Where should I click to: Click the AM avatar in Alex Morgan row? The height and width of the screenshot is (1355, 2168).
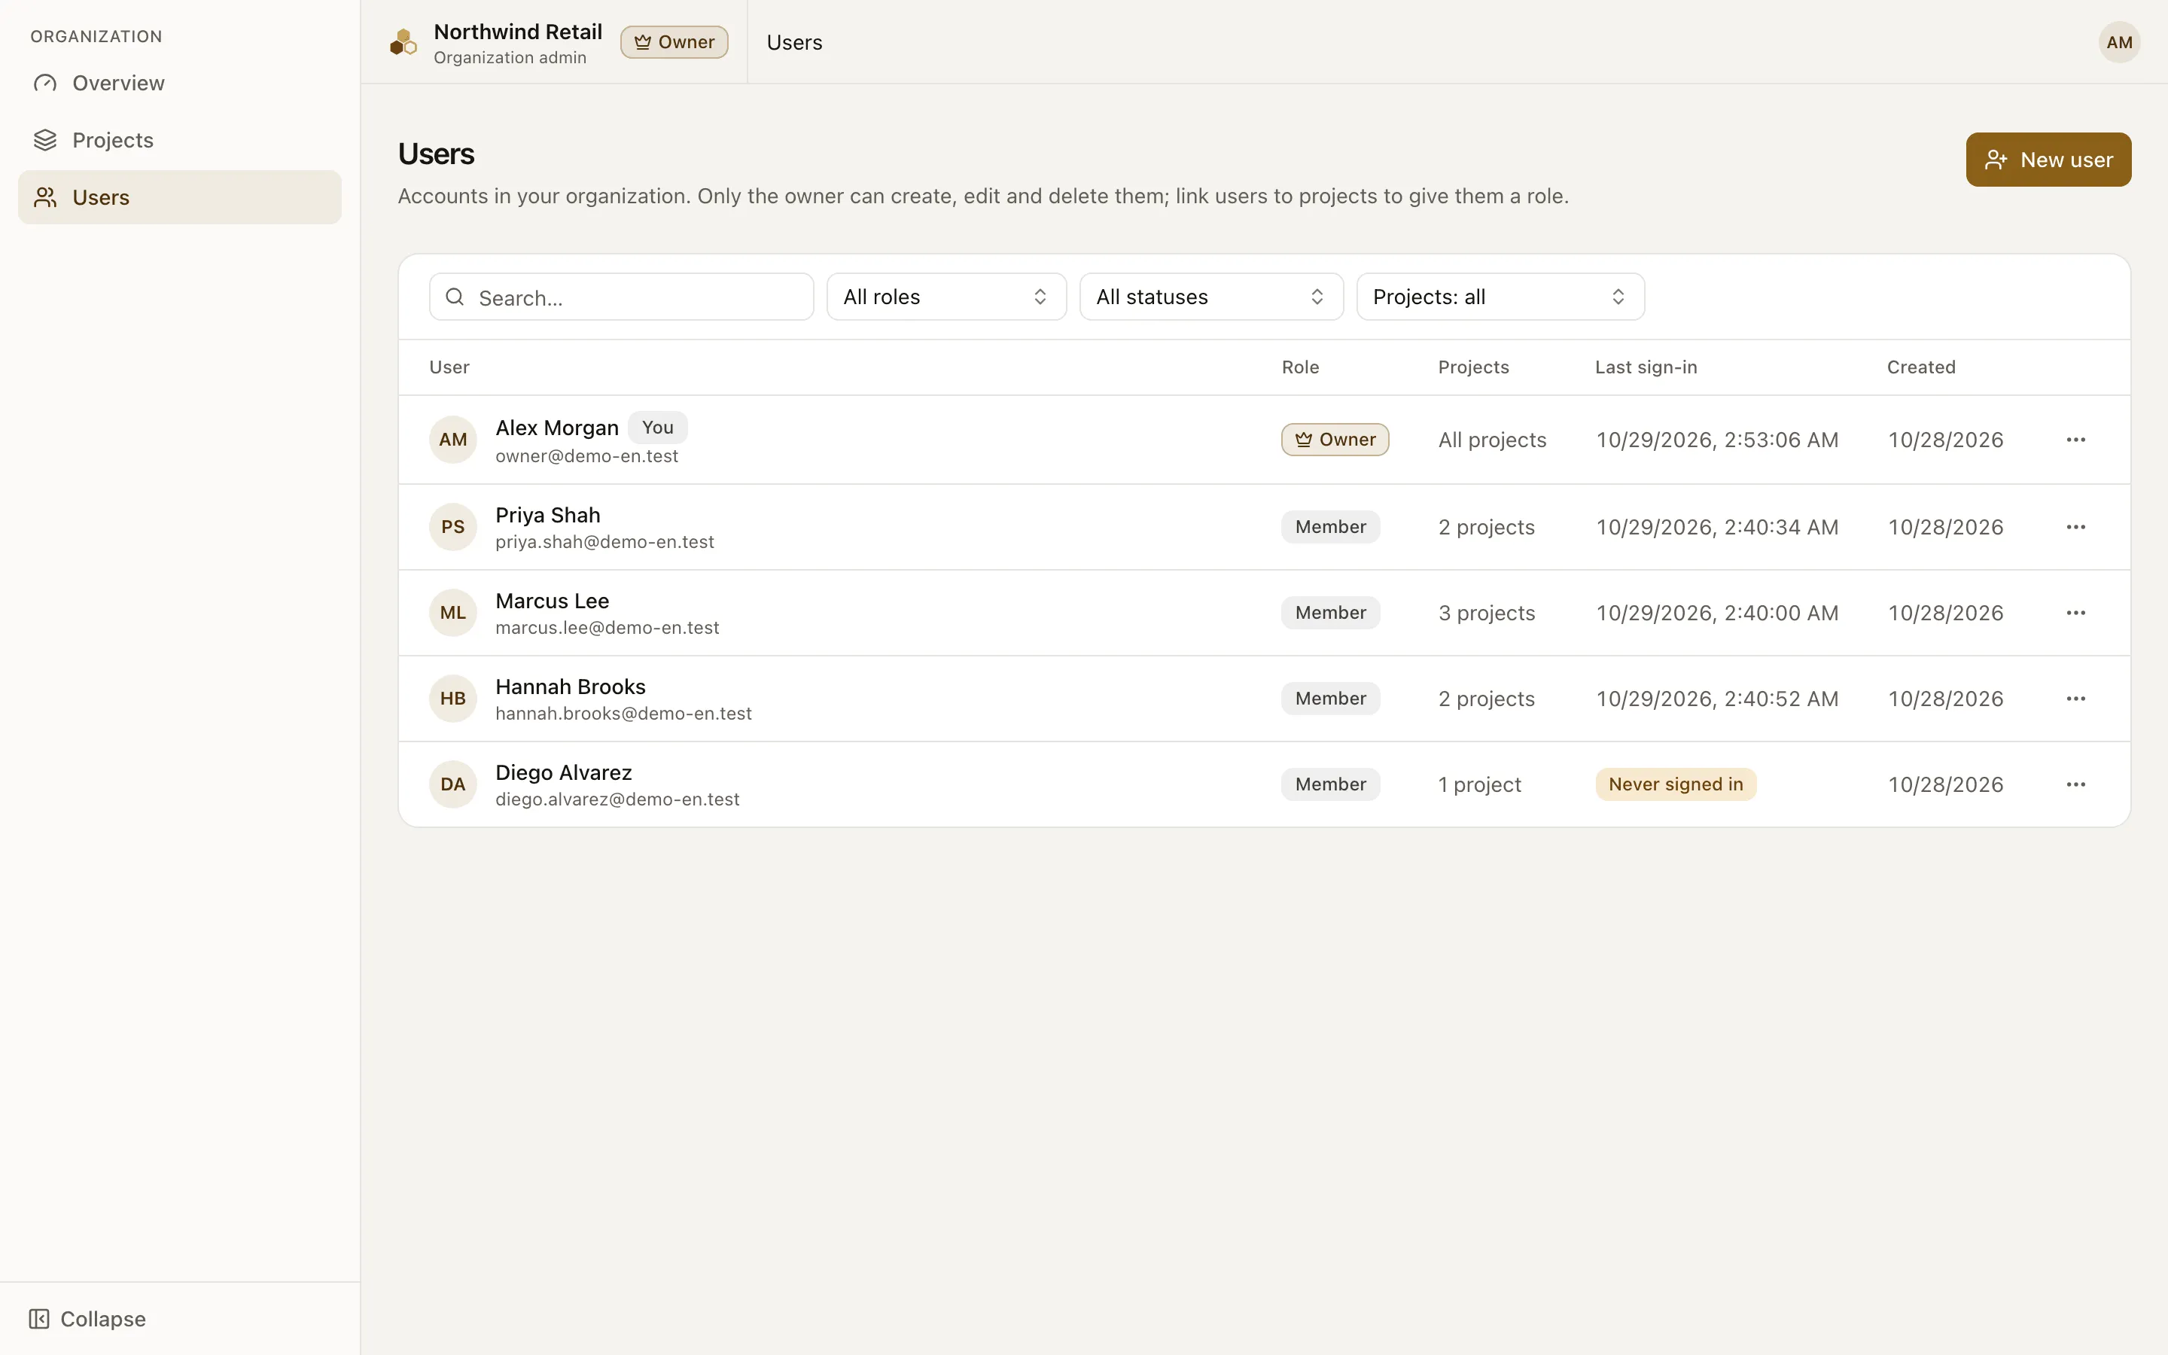click(x=452, y=439)
